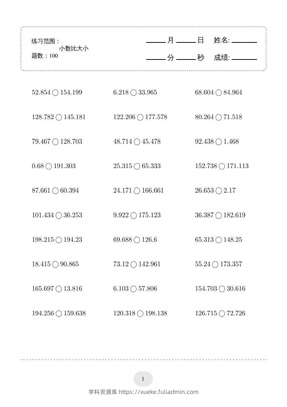This screenshot has height=407, width=287.
Task: Click the circle between 120.318 and 198.138
Action: 140,314
